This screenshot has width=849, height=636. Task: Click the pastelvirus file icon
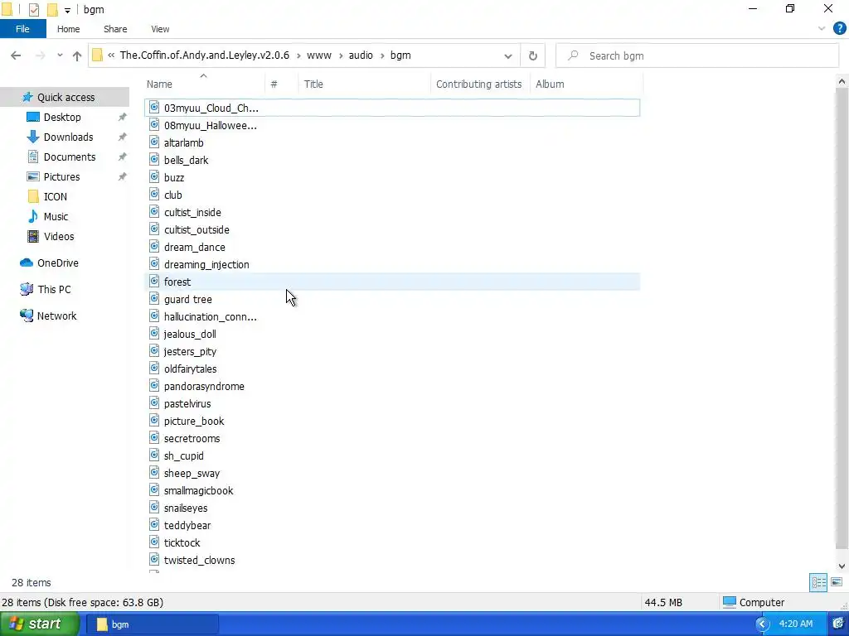point(154,403)
